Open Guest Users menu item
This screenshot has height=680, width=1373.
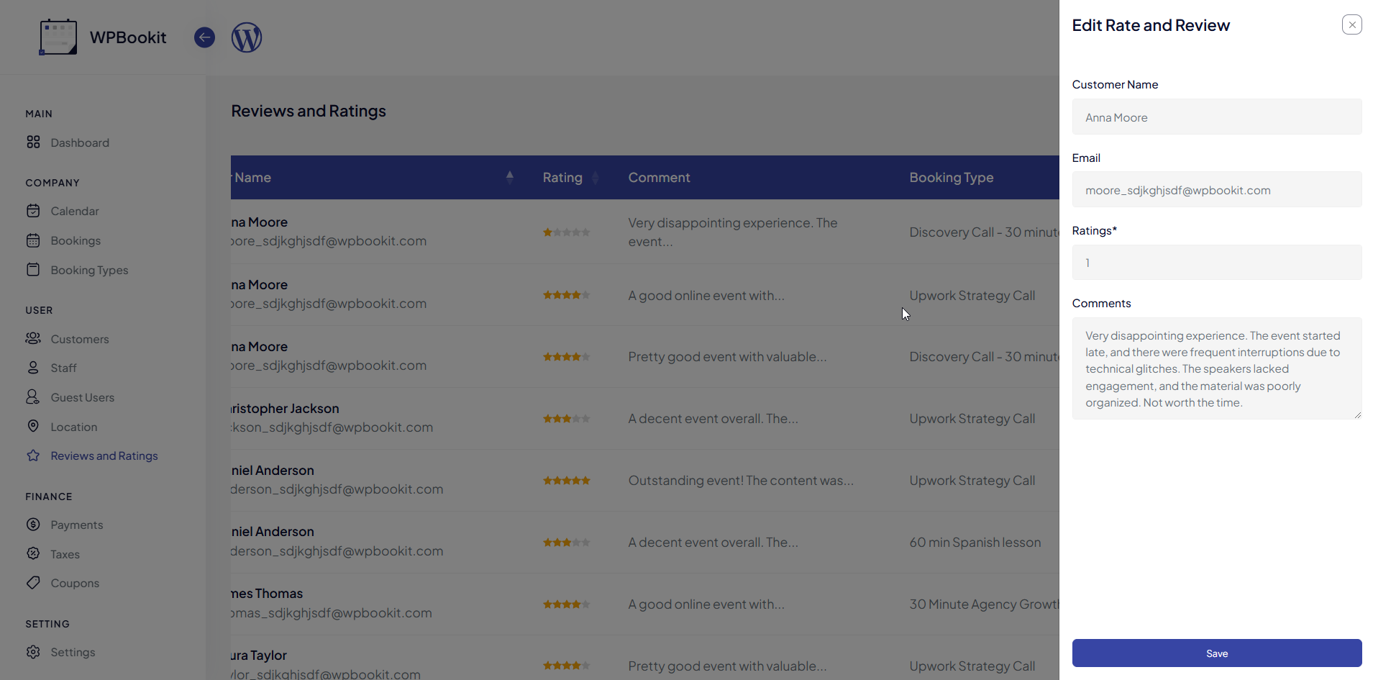click(82, 397)
